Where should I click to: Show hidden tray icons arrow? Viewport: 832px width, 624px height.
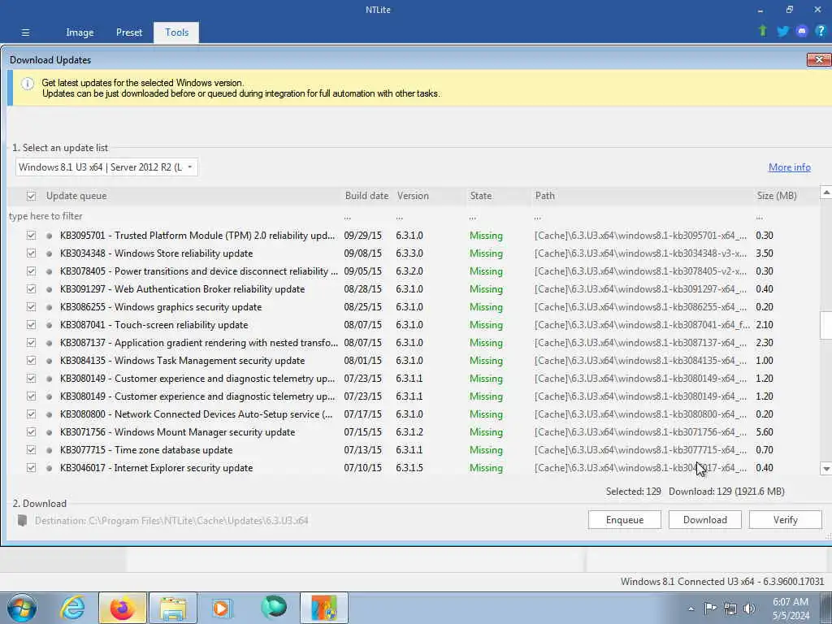pos(691,609)
